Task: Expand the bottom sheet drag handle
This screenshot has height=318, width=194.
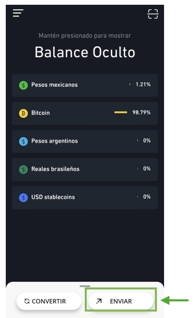Action: click(x=85, y=286)
